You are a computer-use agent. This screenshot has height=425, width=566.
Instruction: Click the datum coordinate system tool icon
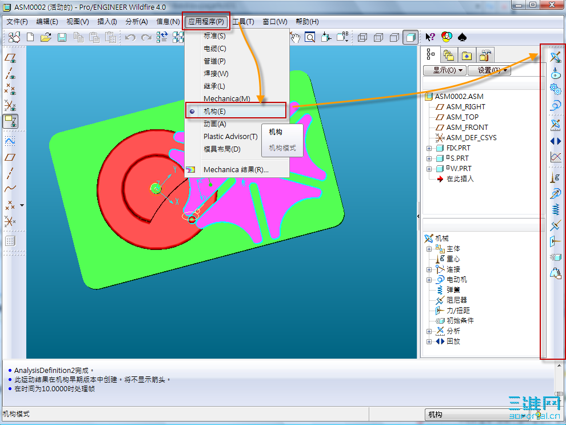[x=10, y=221]
